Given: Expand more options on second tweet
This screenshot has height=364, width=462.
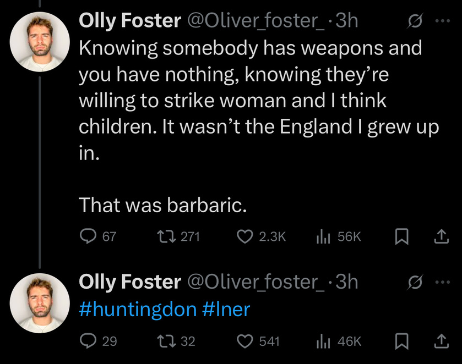Looking at the screenshot, I should click(442, 282).
